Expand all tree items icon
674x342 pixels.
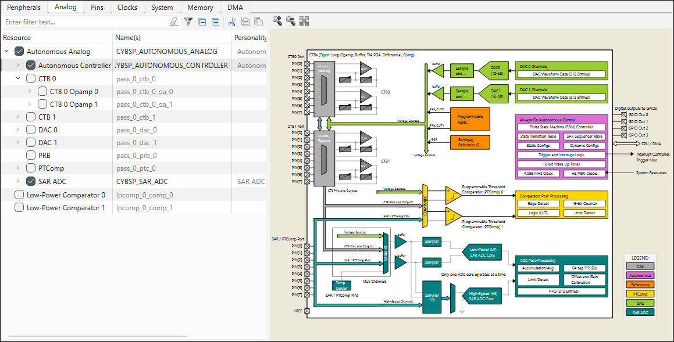[215, 22]
